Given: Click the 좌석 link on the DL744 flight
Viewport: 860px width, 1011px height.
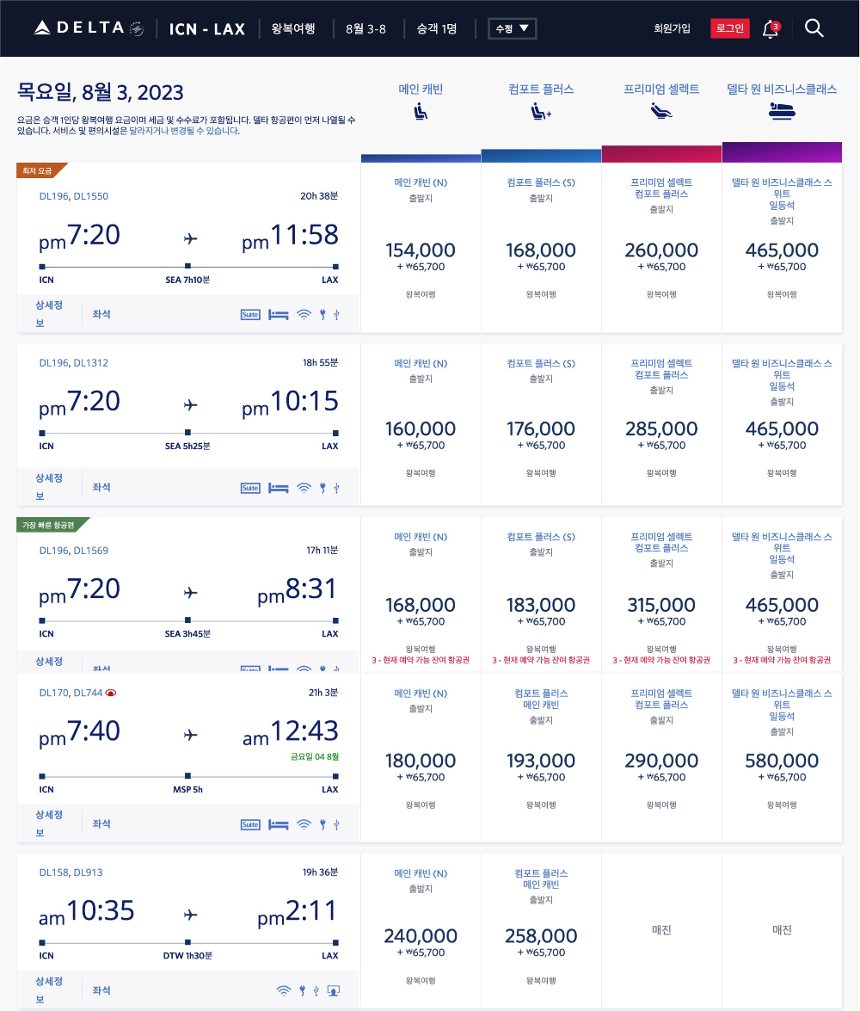Looking at the screenshot, I should tap(101, 823).
